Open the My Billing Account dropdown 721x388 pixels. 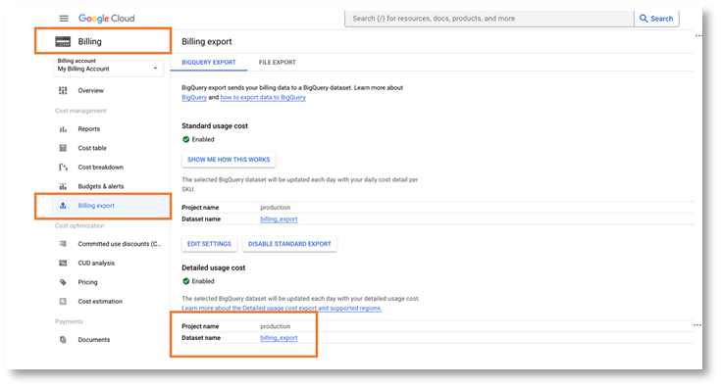[109, 69]
